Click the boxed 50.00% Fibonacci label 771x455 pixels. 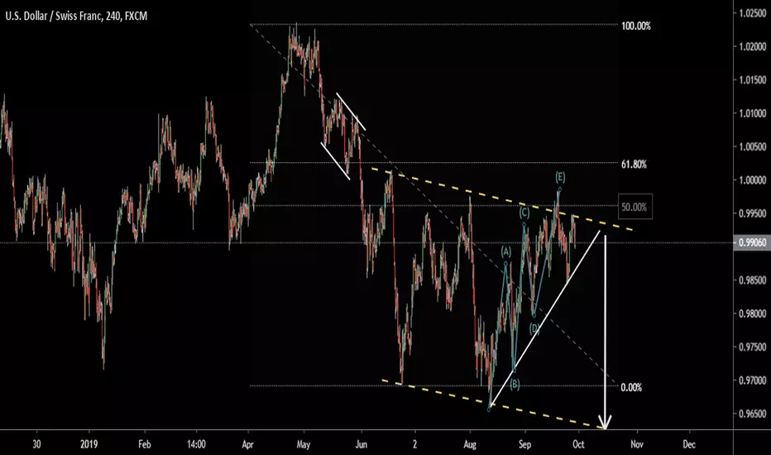click(634, 207)
